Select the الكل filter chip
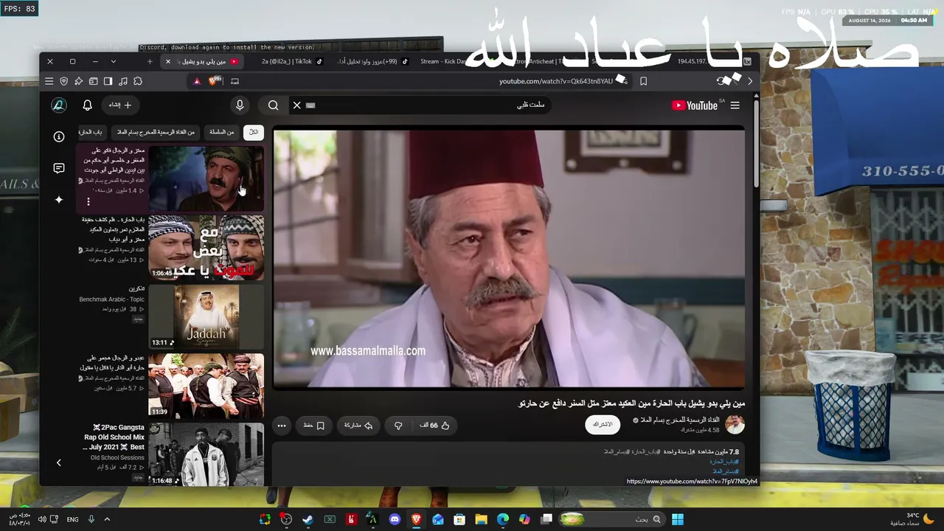Screen dimensions: 944x531 (254, 132)
